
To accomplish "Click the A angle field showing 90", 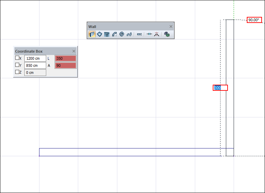I will pos(65,65).
